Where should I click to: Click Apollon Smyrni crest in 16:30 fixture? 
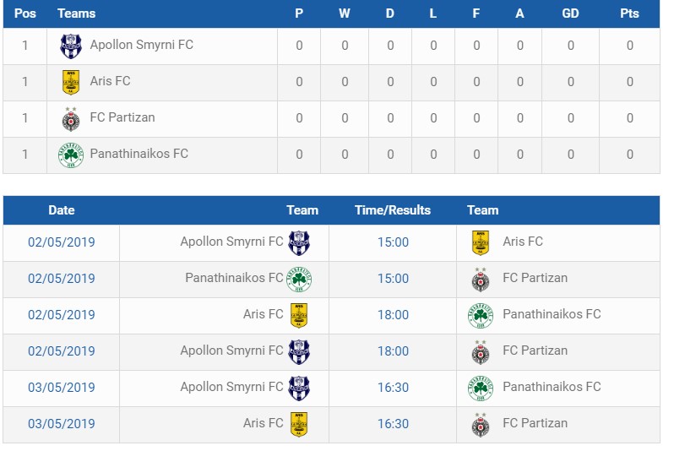coord(299,388)
